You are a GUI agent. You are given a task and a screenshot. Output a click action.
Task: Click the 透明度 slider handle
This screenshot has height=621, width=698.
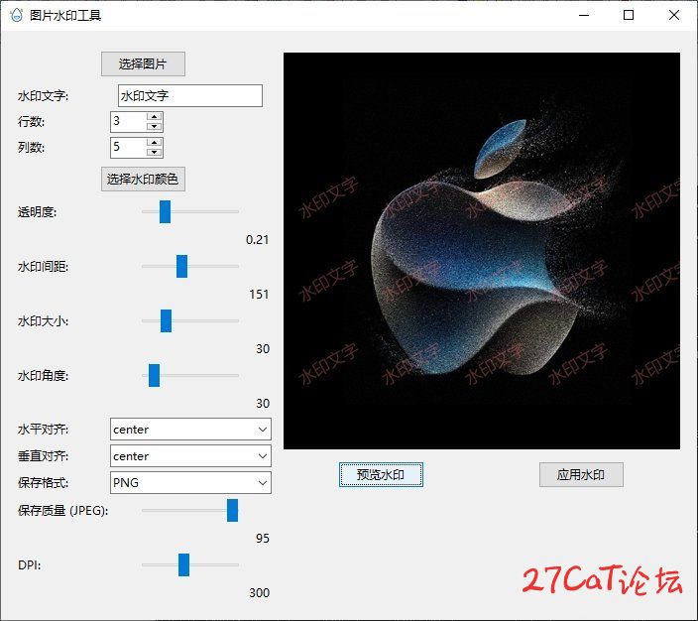click(x=166, y=211)
